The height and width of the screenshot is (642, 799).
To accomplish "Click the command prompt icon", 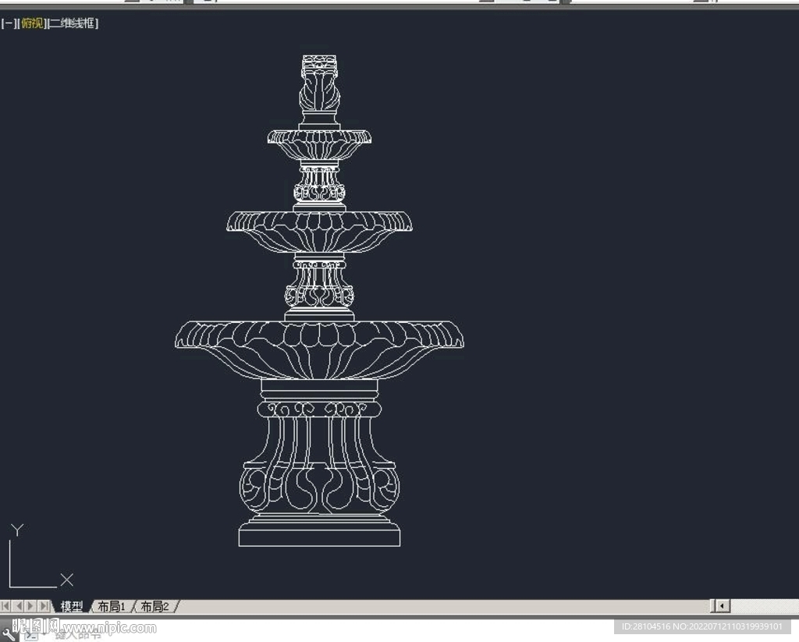I will coord(31,636).
